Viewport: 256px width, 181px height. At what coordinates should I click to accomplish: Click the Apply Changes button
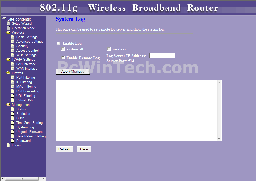click(x=73, y=71)
